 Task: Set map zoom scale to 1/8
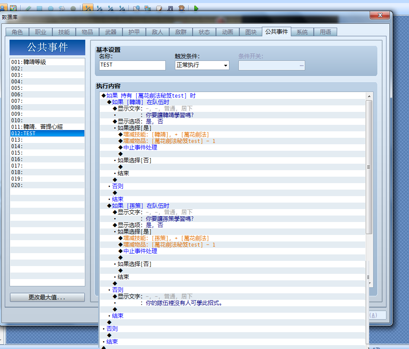point(122,8)
